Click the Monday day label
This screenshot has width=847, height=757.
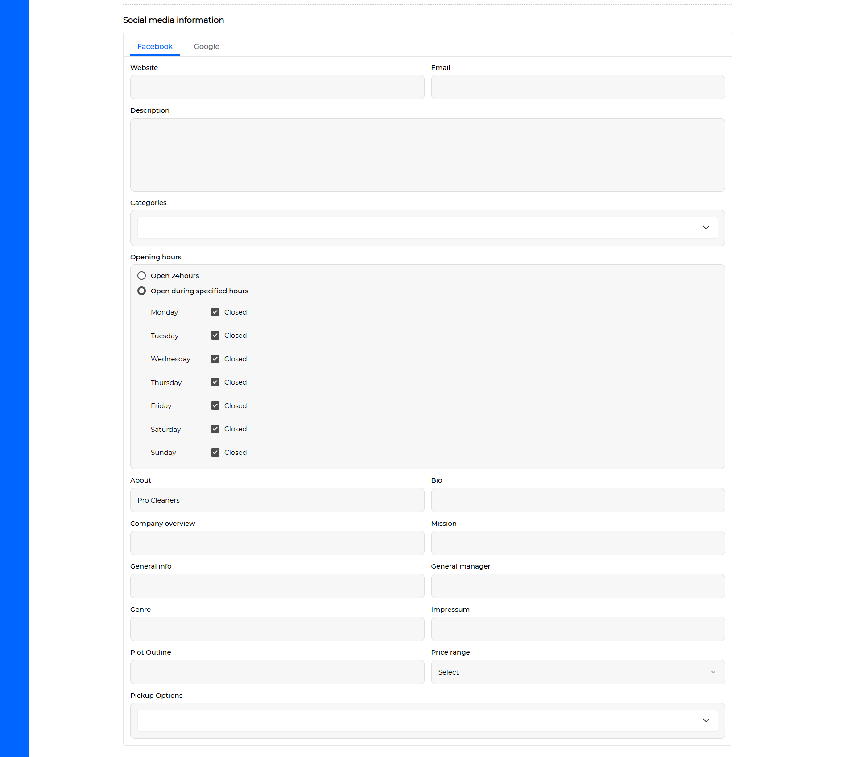pyautogui.click(x=164, y=312)
